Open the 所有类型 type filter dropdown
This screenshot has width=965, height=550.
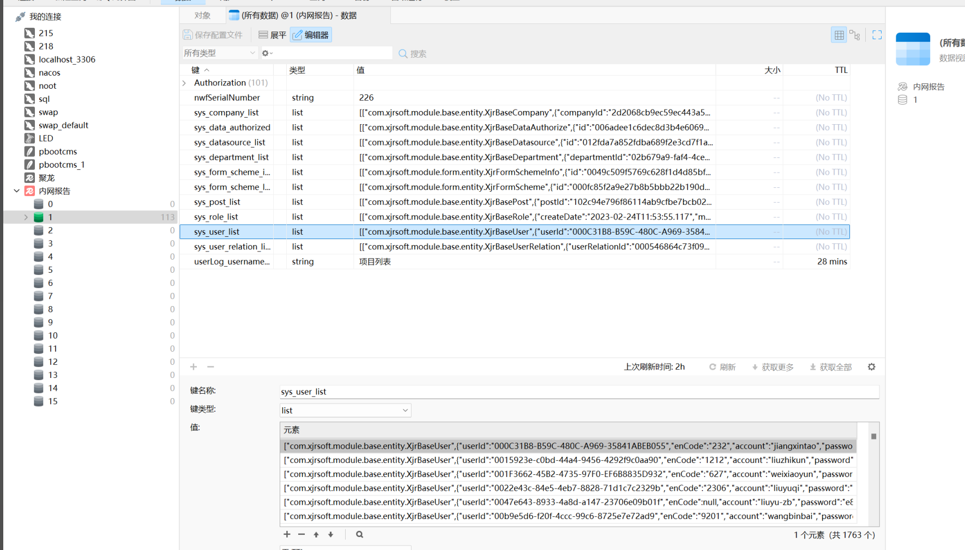219,53
